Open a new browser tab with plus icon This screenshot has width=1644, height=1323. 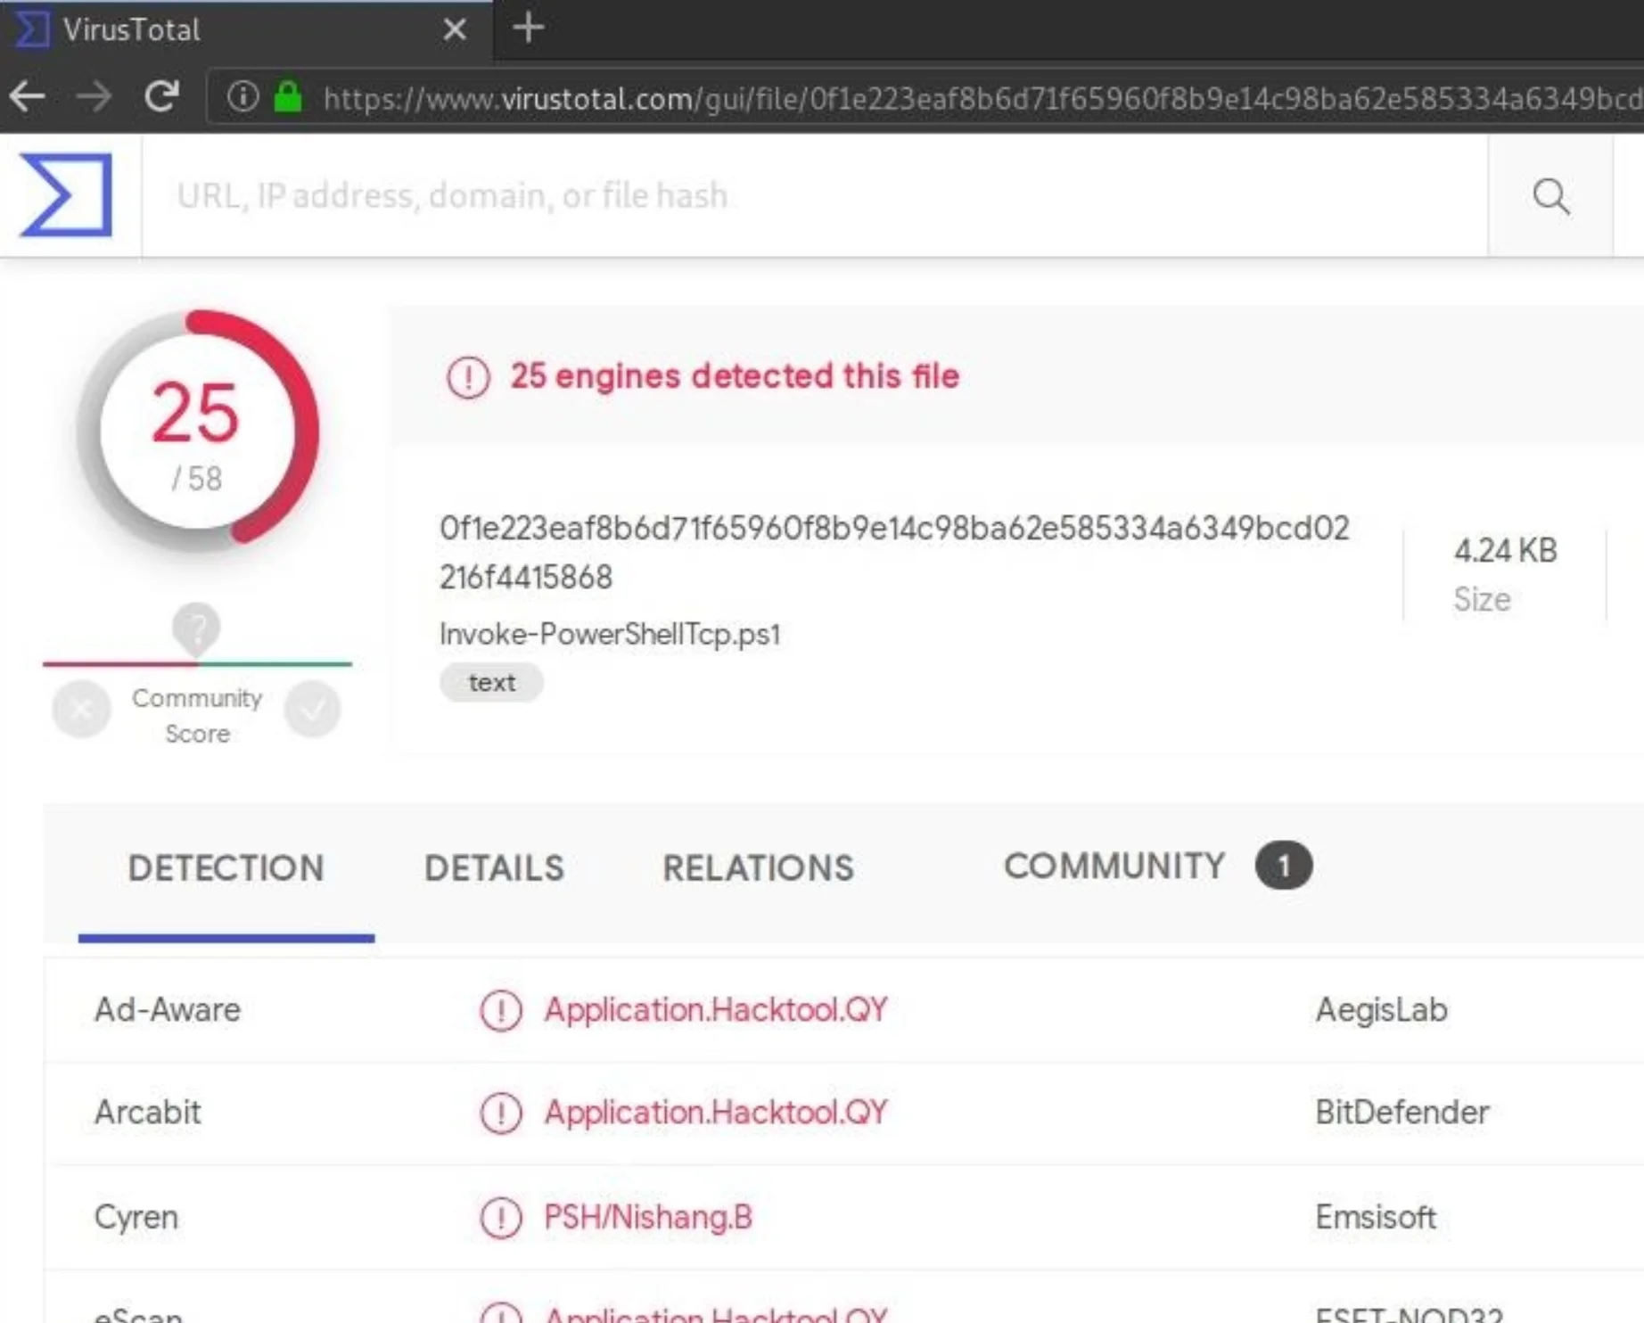pyautogui.click(x=528, y=28)
